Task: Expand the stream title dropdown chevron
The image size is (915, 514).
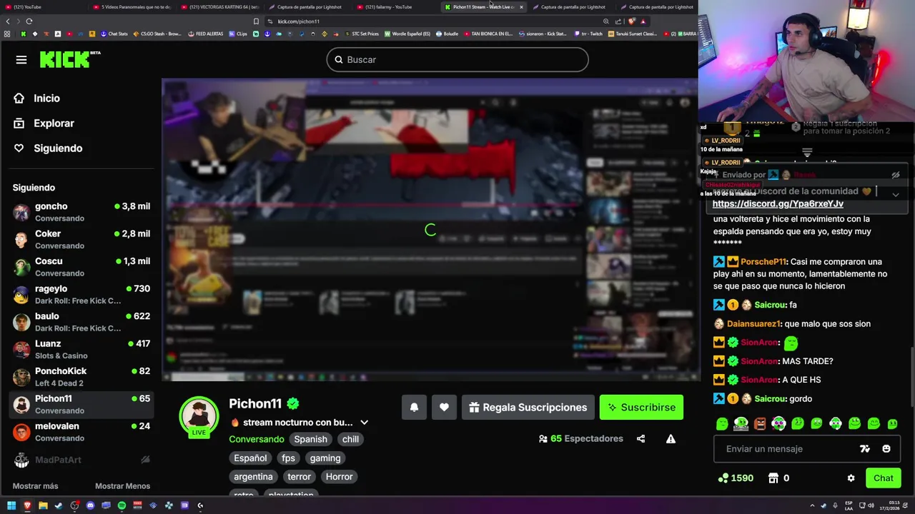Action: coord(364,423)
